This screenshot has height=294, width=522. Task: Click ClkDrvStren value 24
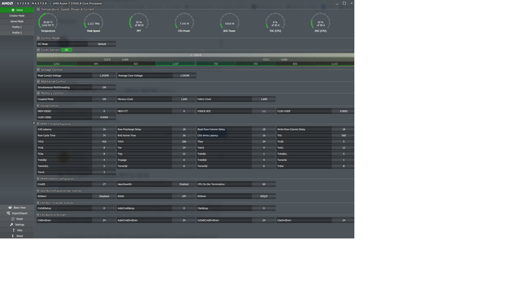[104, 220]
